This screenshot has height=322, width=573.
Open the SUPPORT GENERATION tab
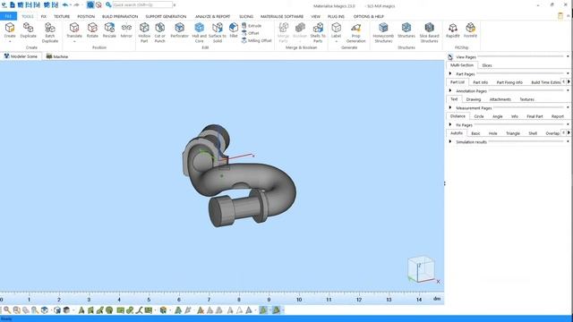click(166, 16)
